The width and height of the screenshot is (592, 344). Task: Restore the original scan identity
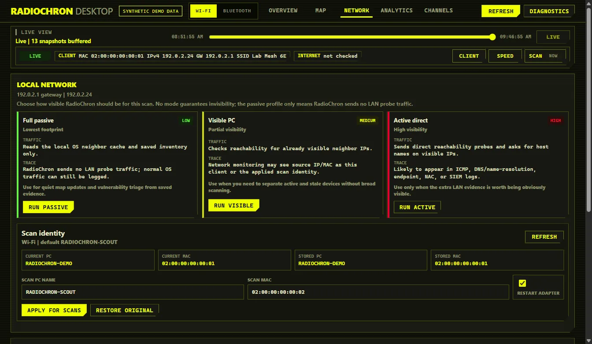[124, 310]
